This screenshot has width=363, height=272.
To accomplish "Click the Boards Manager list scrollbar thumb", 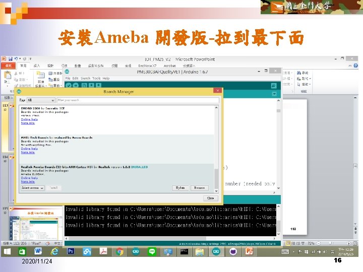I will pyautogui.click(x=216, y=178).
